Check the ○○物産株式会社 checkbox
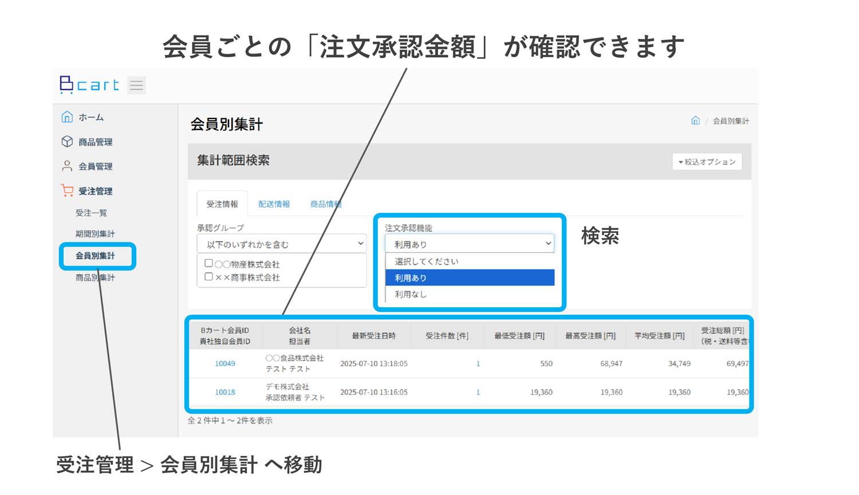Image resolution: width=859 pixels, height=495 pixels. pyautogui.click(x=209, y=264)
